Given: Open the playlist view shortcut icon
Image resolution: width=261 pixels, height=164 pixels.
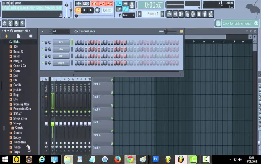Looking at the screenshot, I should [169, 14].
